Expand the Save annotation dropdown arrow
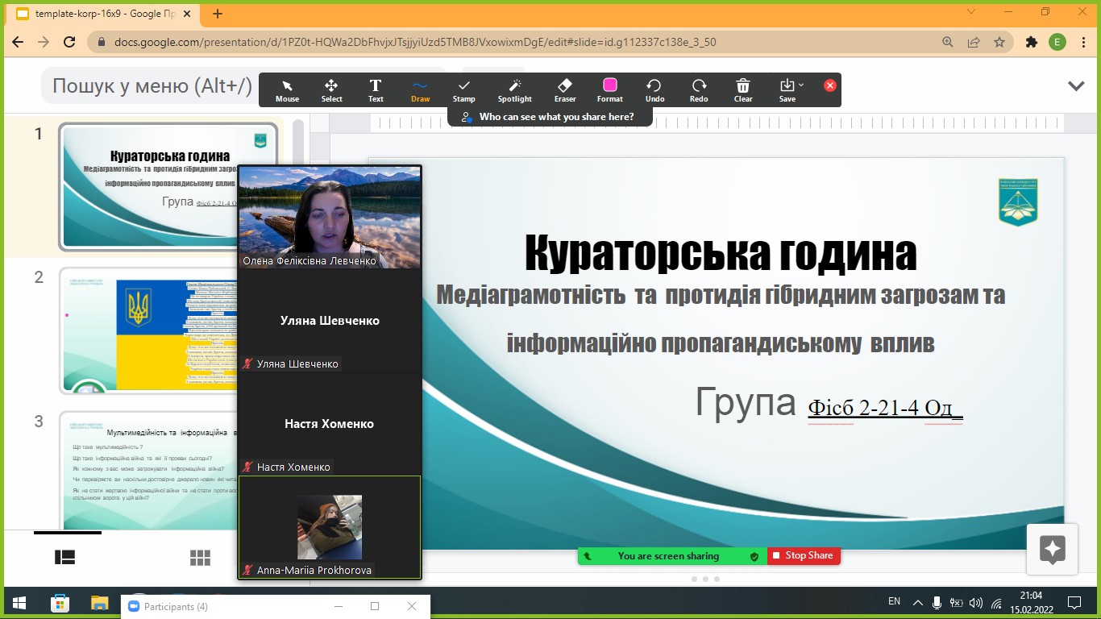This screenshot has width=1101, height=619. [800, 85]
